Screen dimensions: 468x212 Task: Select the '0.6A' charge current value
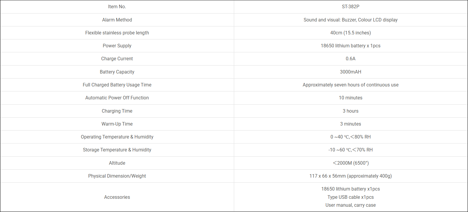(350, 59)
